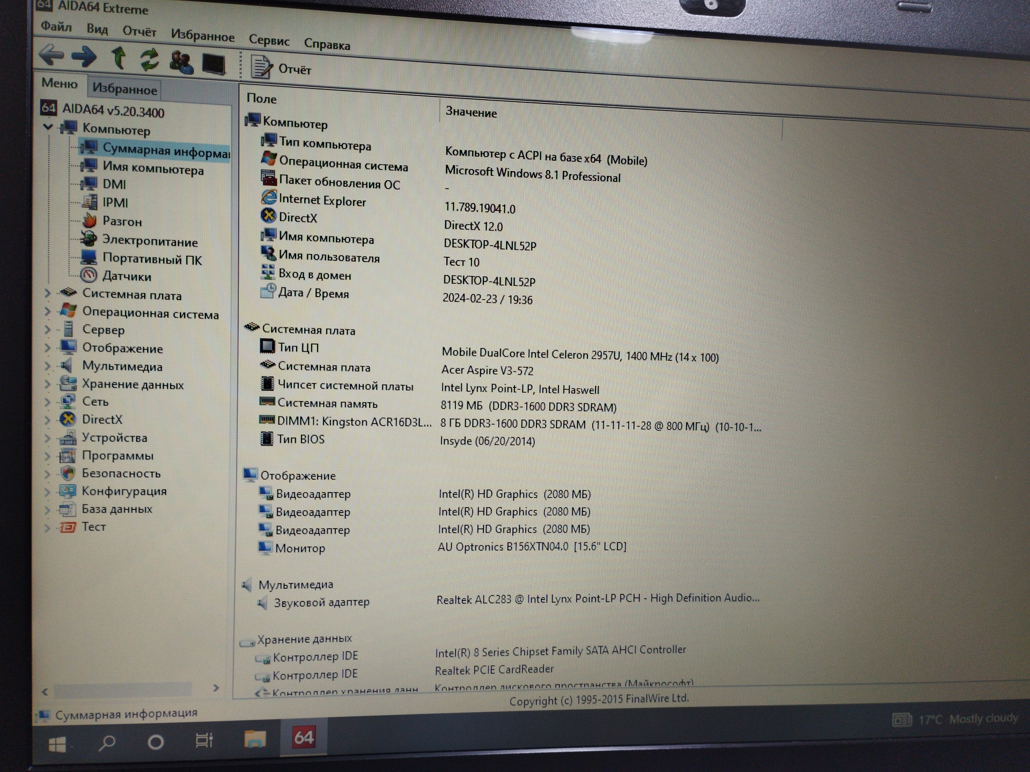Click the Тест icon in tree
This screenshot has width=1030, height=772.
[x=68, y=527]
